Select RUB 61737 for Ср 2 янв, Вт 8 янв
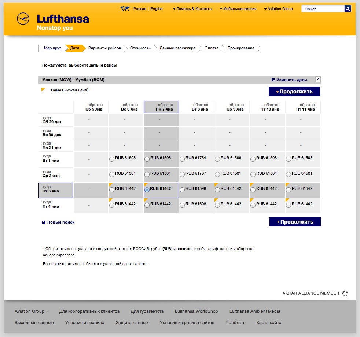The width and height of the screenshot is (360, 337). coord(182,174)
